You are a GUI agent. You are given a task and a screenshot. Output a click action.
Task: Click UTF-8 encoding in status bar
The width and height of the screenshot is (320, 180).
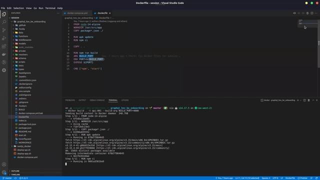tap(275, 178)
